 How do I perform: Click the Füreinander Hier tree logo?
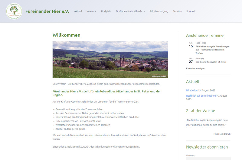click(x=14, y=11)
